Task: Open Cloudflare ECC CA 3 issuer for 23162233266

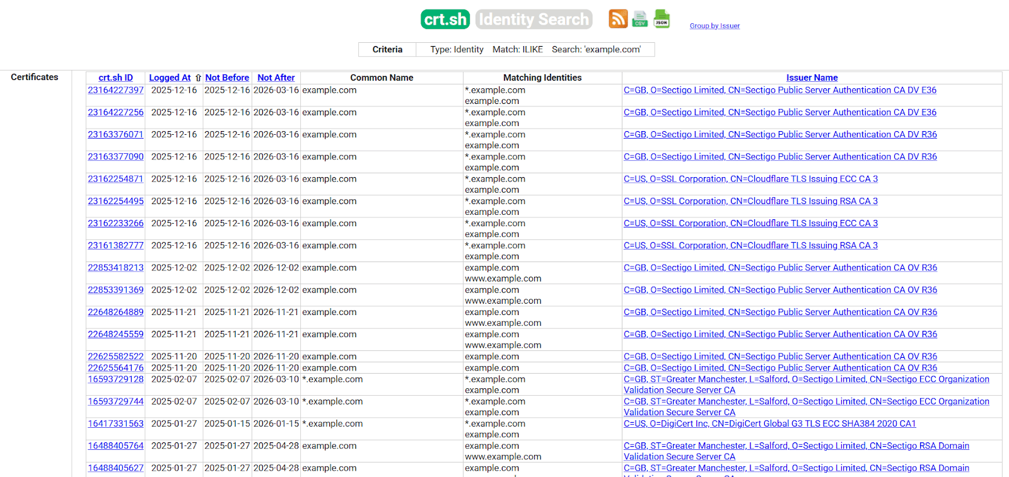Action: point(750,223)
